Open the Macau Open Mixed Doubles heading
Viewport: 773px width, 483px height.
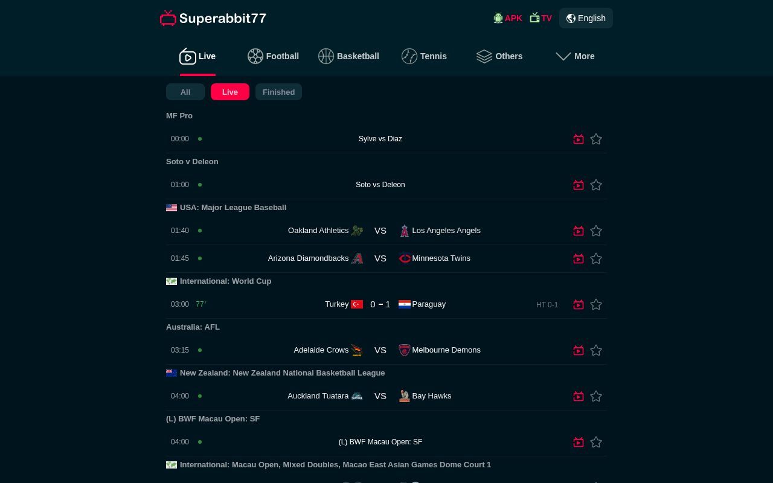(335, 465)
